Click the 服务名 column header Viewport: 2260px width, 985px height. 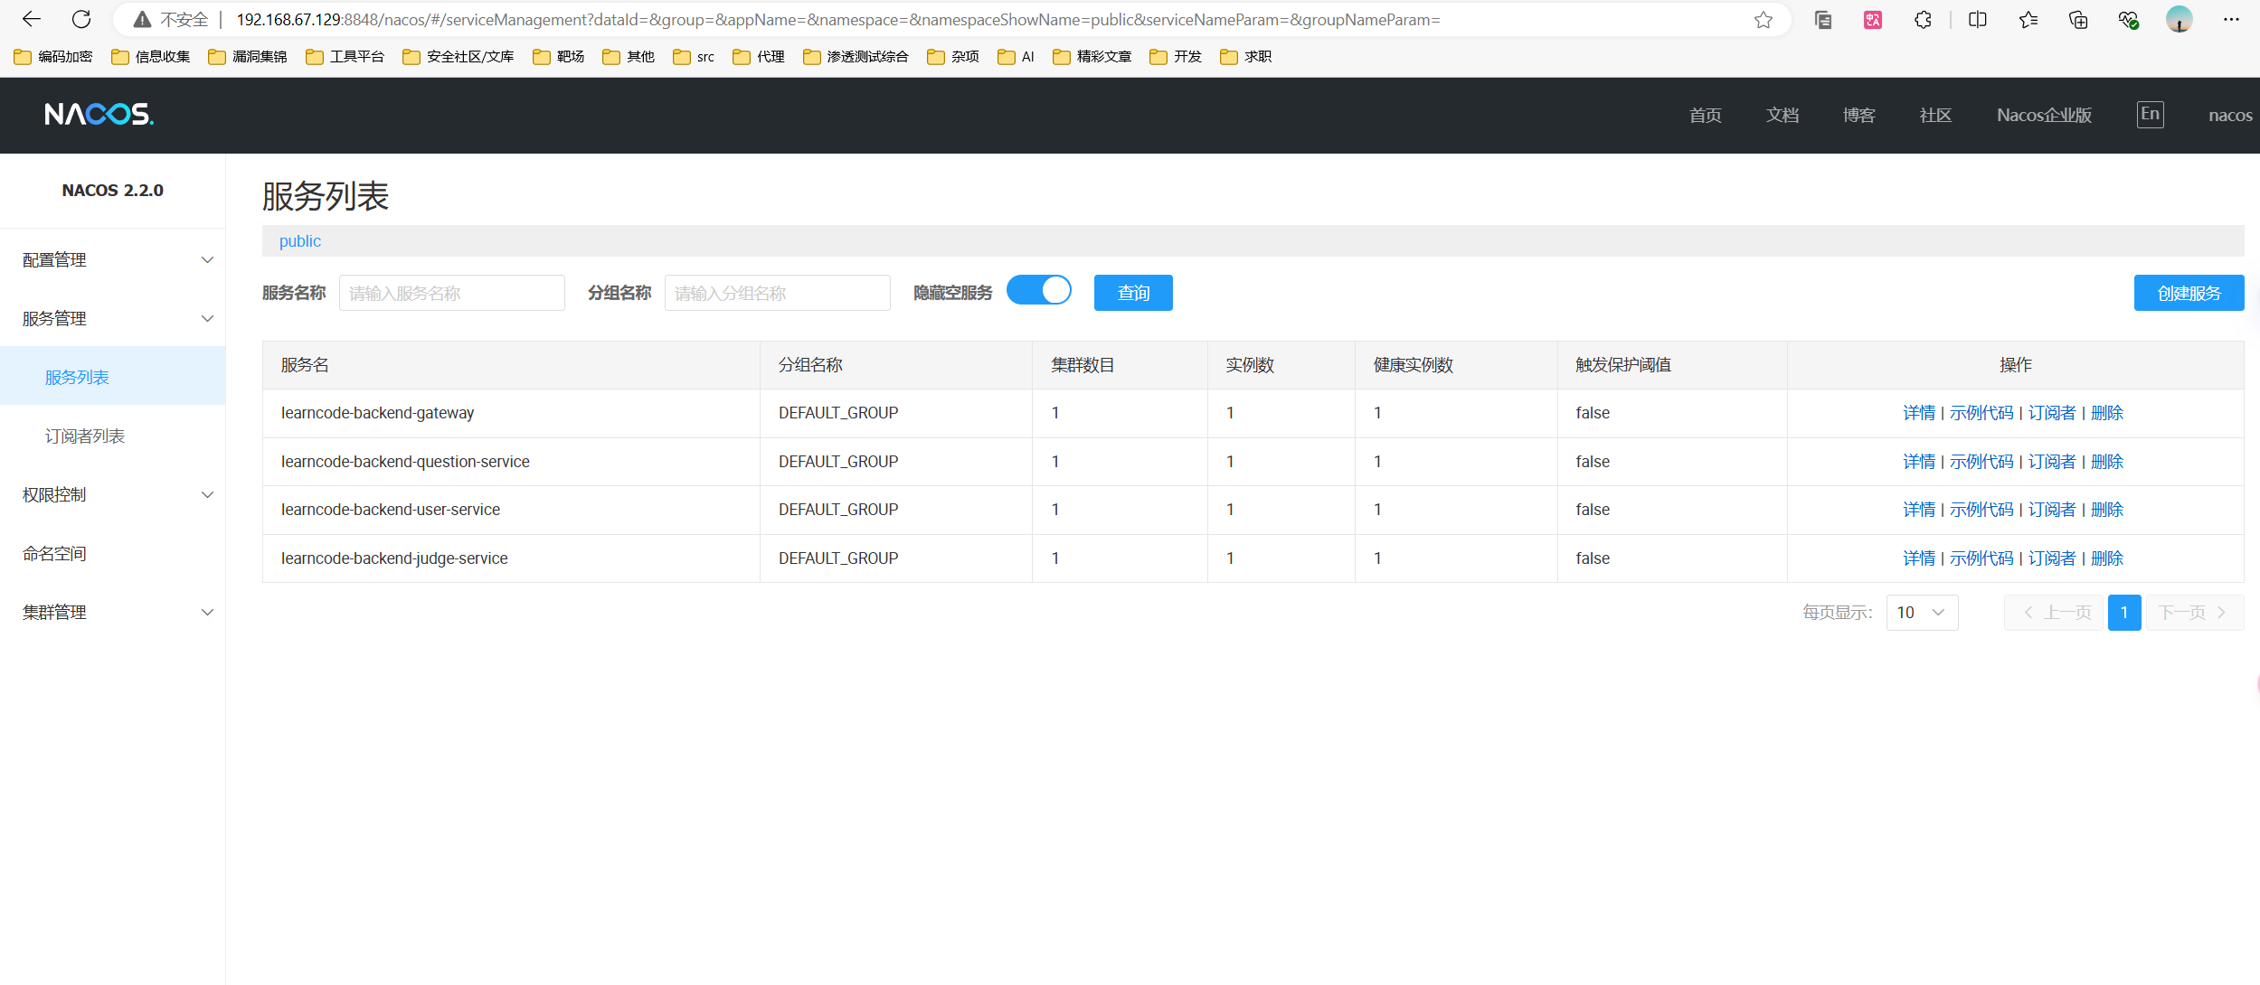click(x=511, y=365)
